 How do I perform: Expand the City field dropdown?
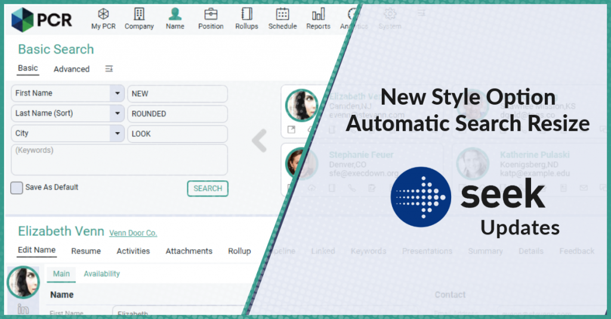tap(118, 133)
